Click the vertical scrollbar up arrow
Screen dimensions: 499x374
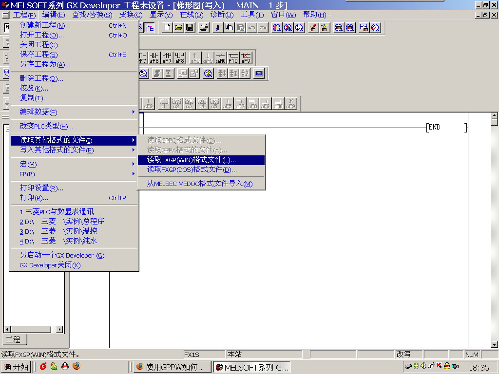(x=494, y=116)
